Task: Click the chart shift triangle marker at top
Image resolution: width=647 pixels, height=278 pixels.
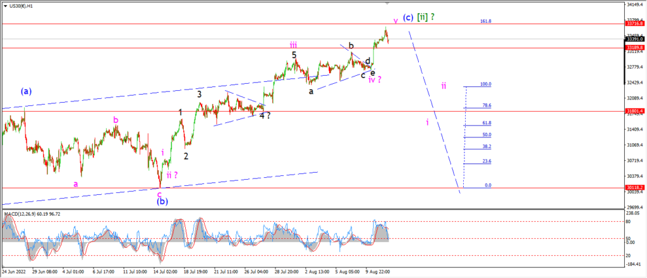Action: [387, 3]
